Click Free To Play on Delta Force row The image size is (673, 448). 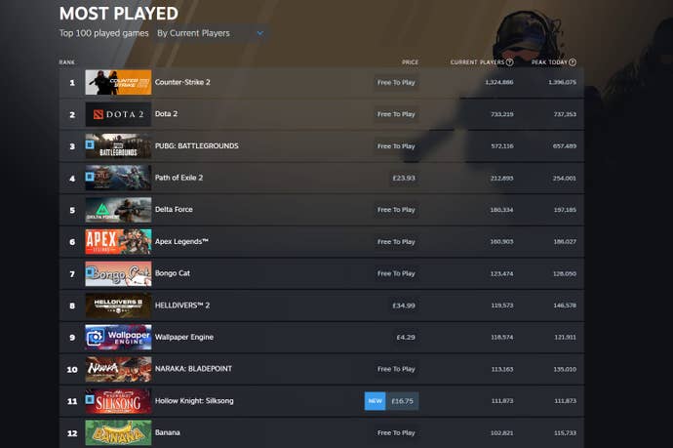pos(396,210)
